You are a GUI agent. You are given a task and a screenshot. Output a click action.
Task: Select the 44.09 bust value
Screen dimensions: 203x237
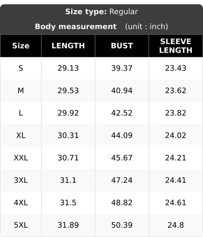click(x=122, y=136)
